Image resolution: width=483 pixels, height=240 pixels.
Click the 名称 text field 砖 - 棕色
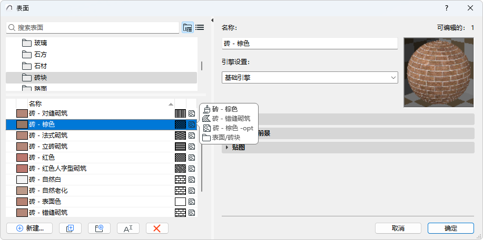[x=310, y=44]
